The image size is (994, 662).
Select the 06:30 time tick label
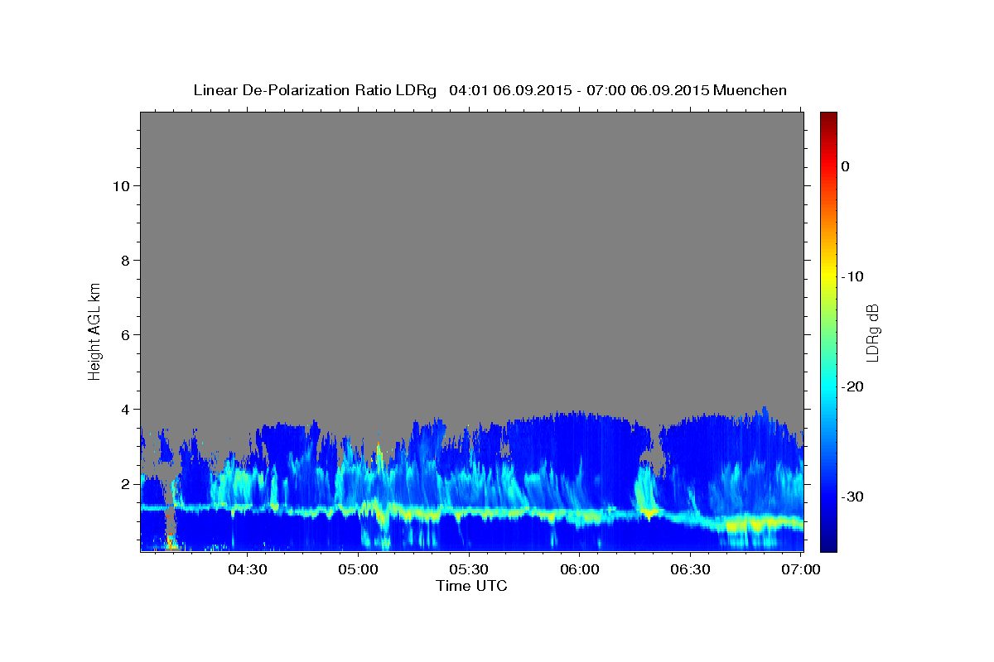(x=690, y=569)
